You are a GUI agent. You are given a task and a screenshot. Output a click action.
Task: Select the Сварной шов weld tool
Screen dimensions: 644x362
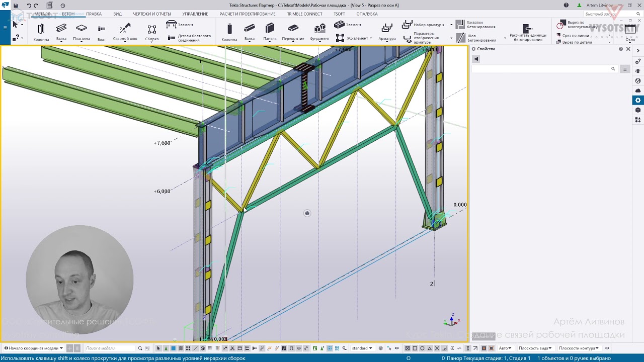125,32
